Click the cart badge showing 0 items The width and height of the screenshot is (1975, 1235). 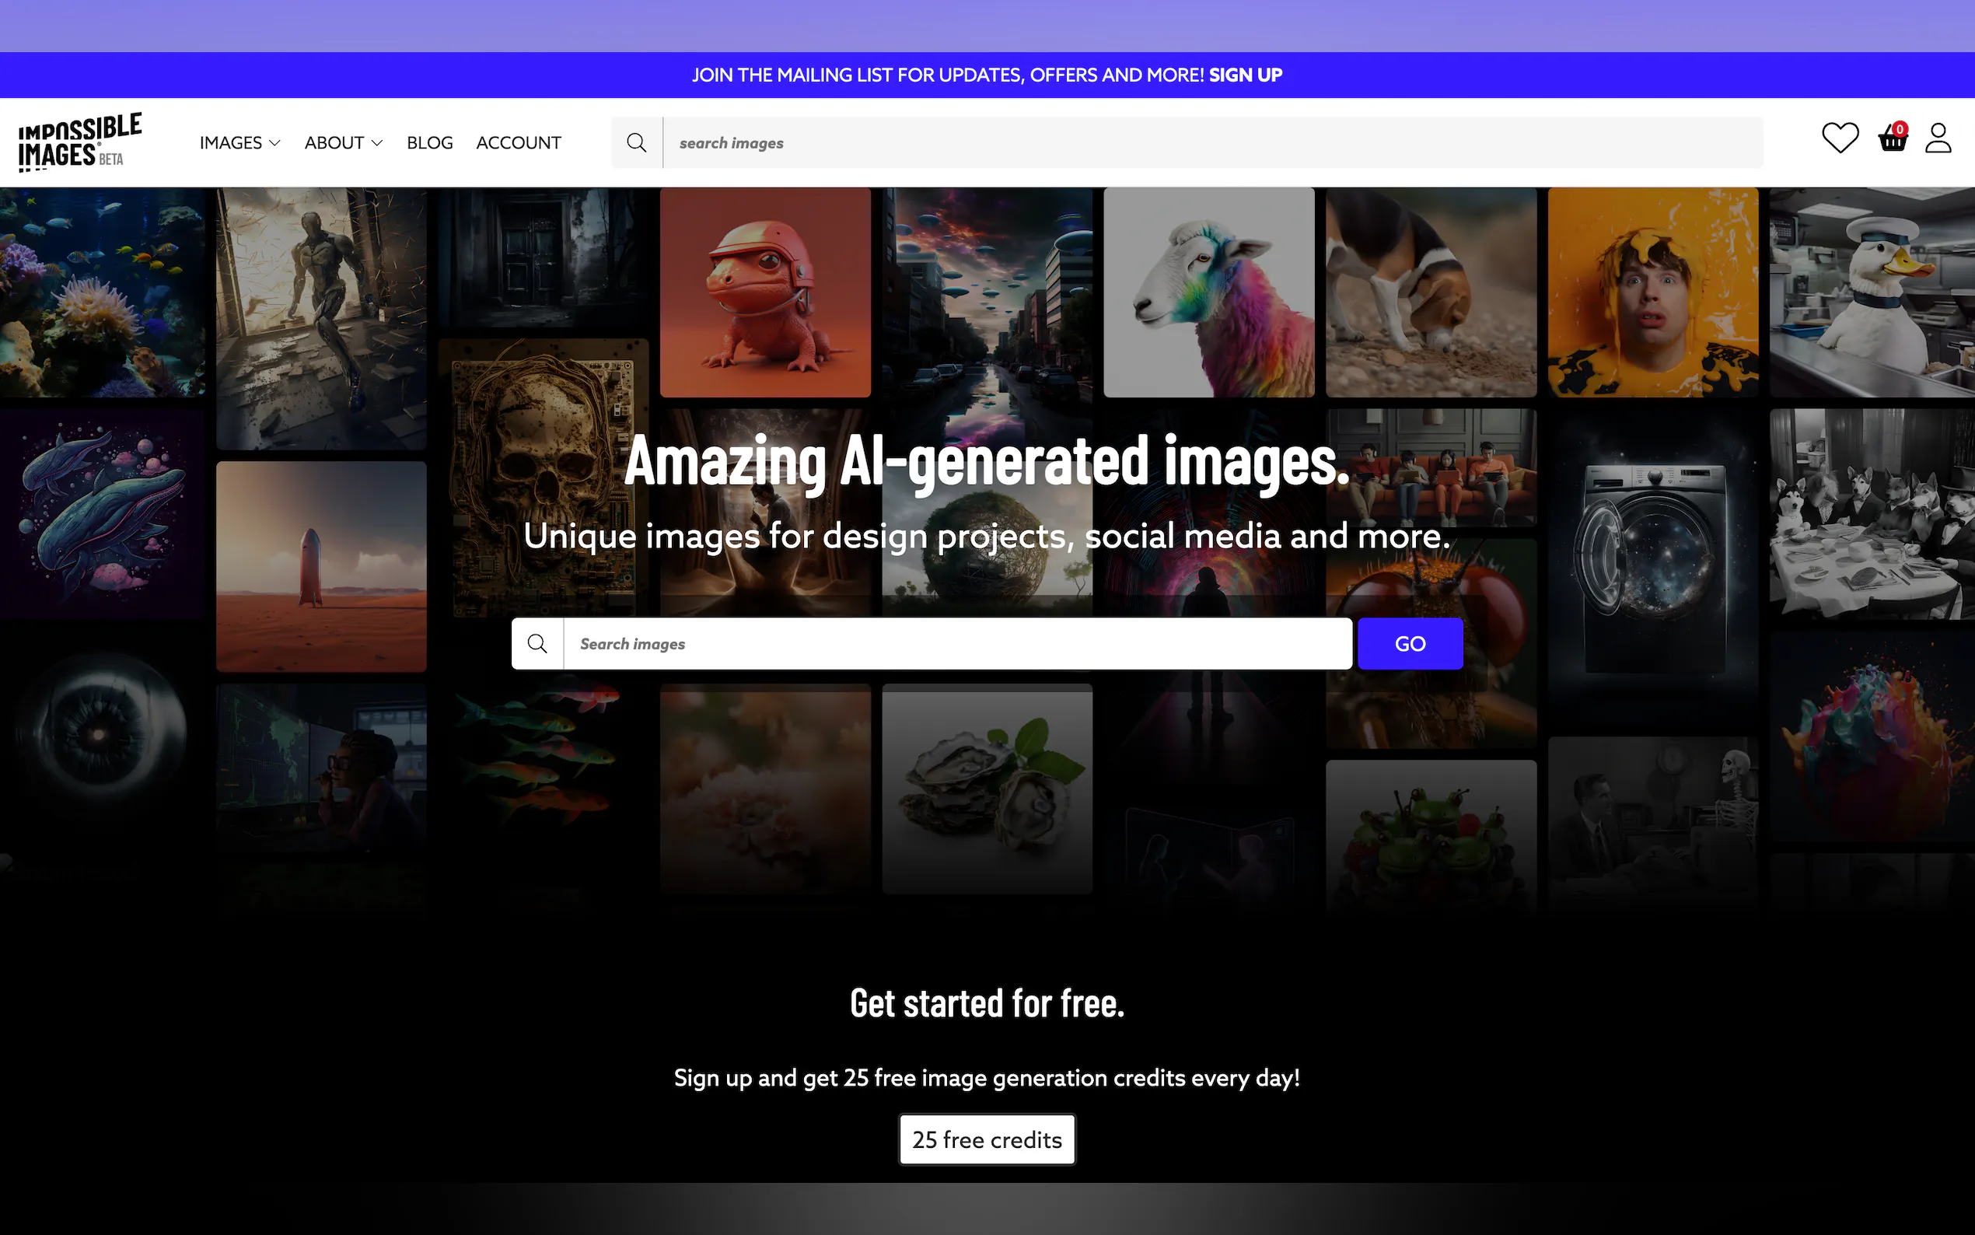[1901, 128]
